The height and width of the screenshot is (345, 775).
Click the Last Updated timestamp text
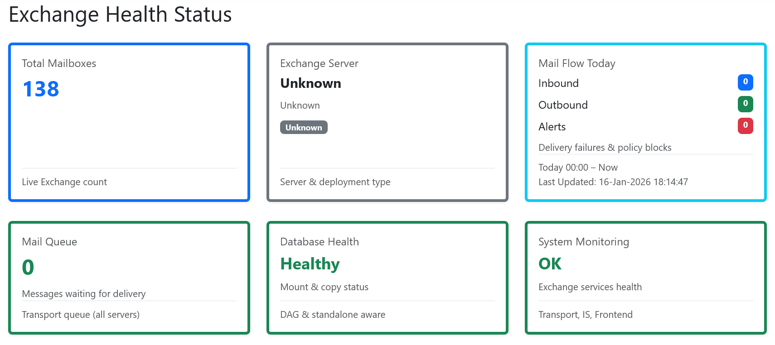click(613, 182)
